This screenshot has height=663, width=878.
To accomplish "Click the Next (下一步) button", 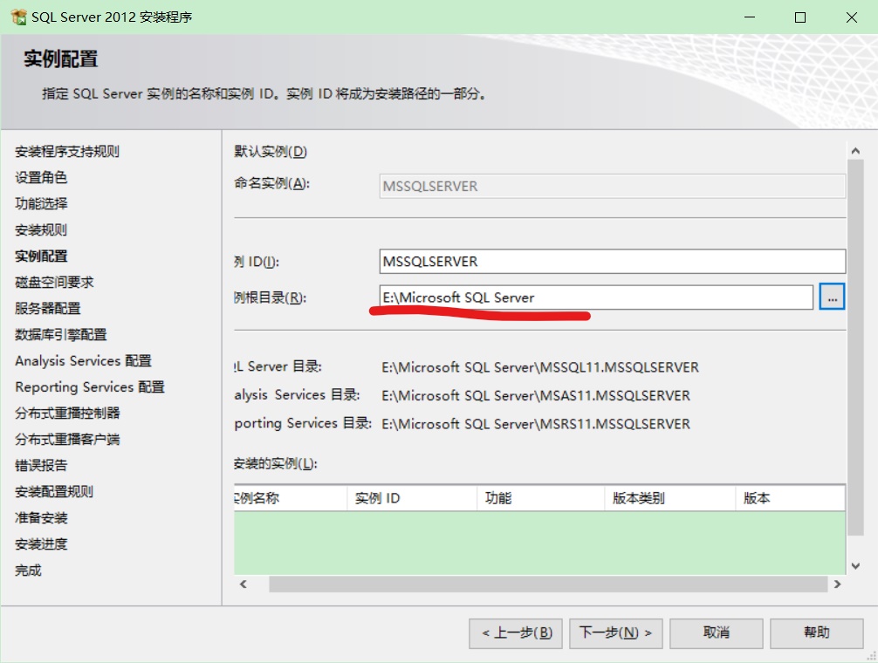I will pyautogui.click(x=616, y=632).
